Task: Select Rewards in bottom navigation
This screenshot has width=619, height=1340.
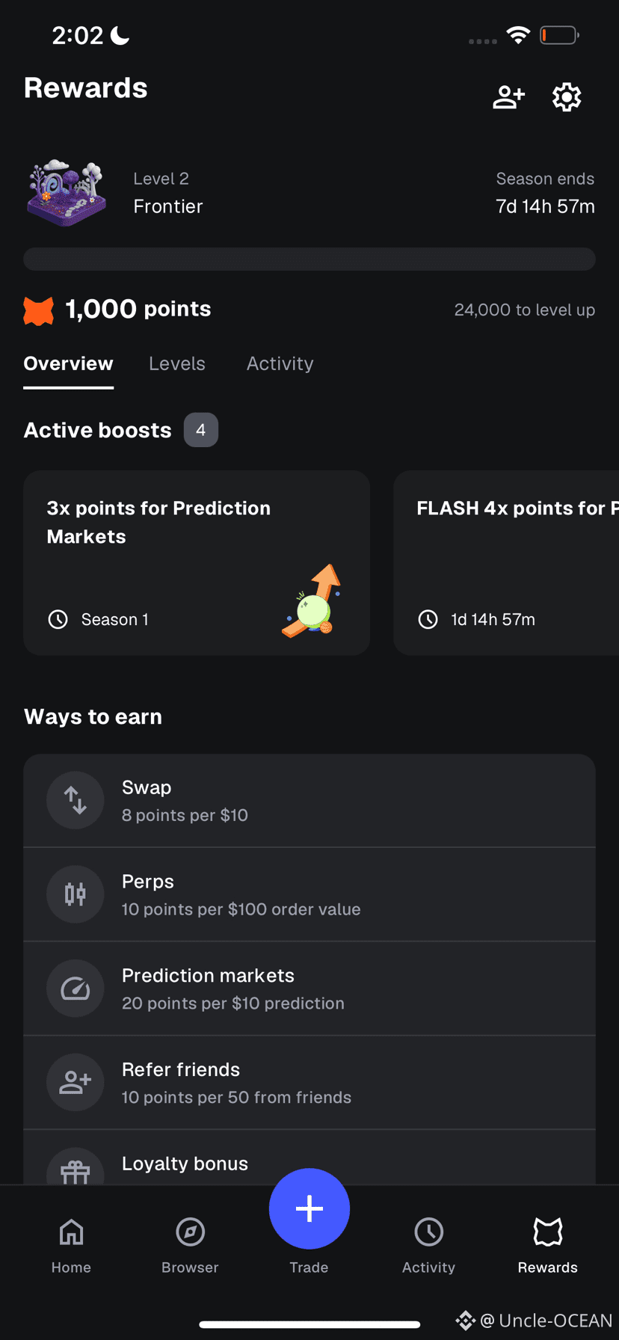Action: click(547, 1246)
